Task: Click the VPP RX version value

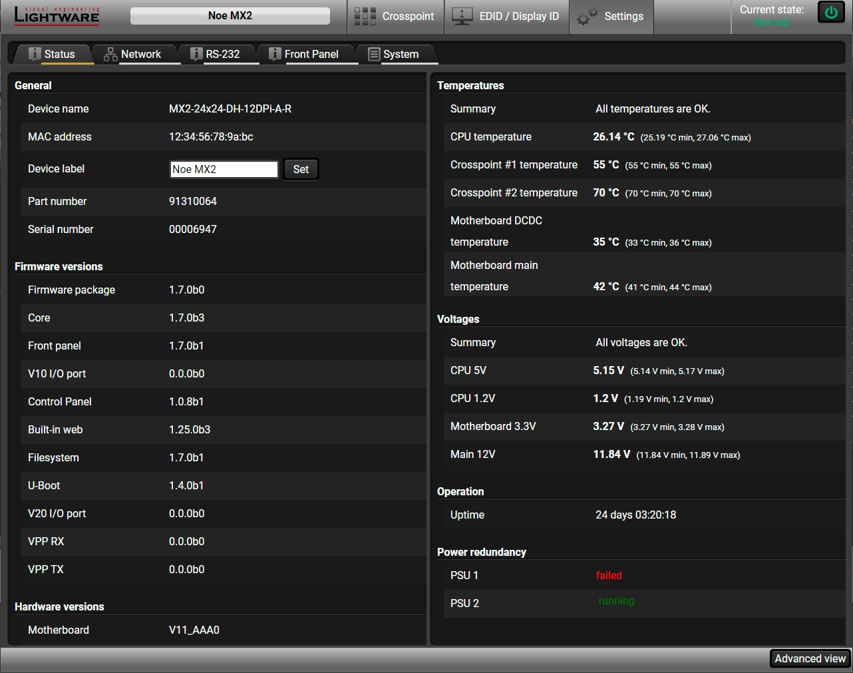Action: click(187, 541)
